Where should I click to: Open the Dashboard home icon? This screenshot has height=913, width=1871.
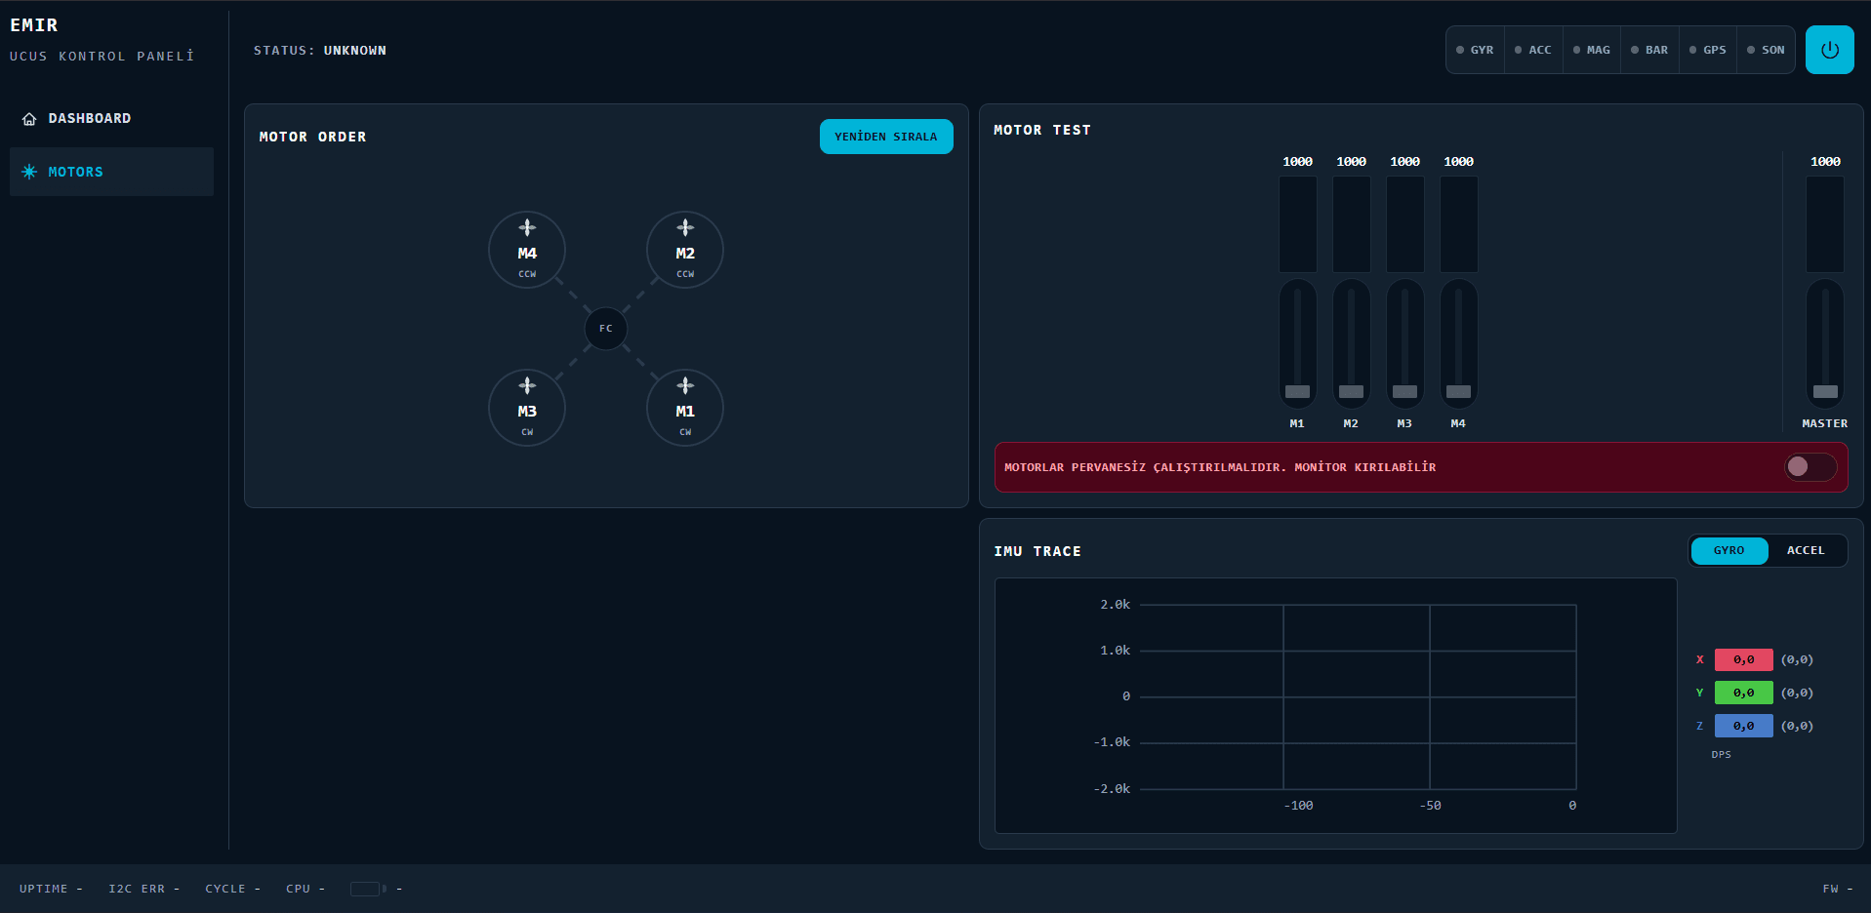click(29, 119)
